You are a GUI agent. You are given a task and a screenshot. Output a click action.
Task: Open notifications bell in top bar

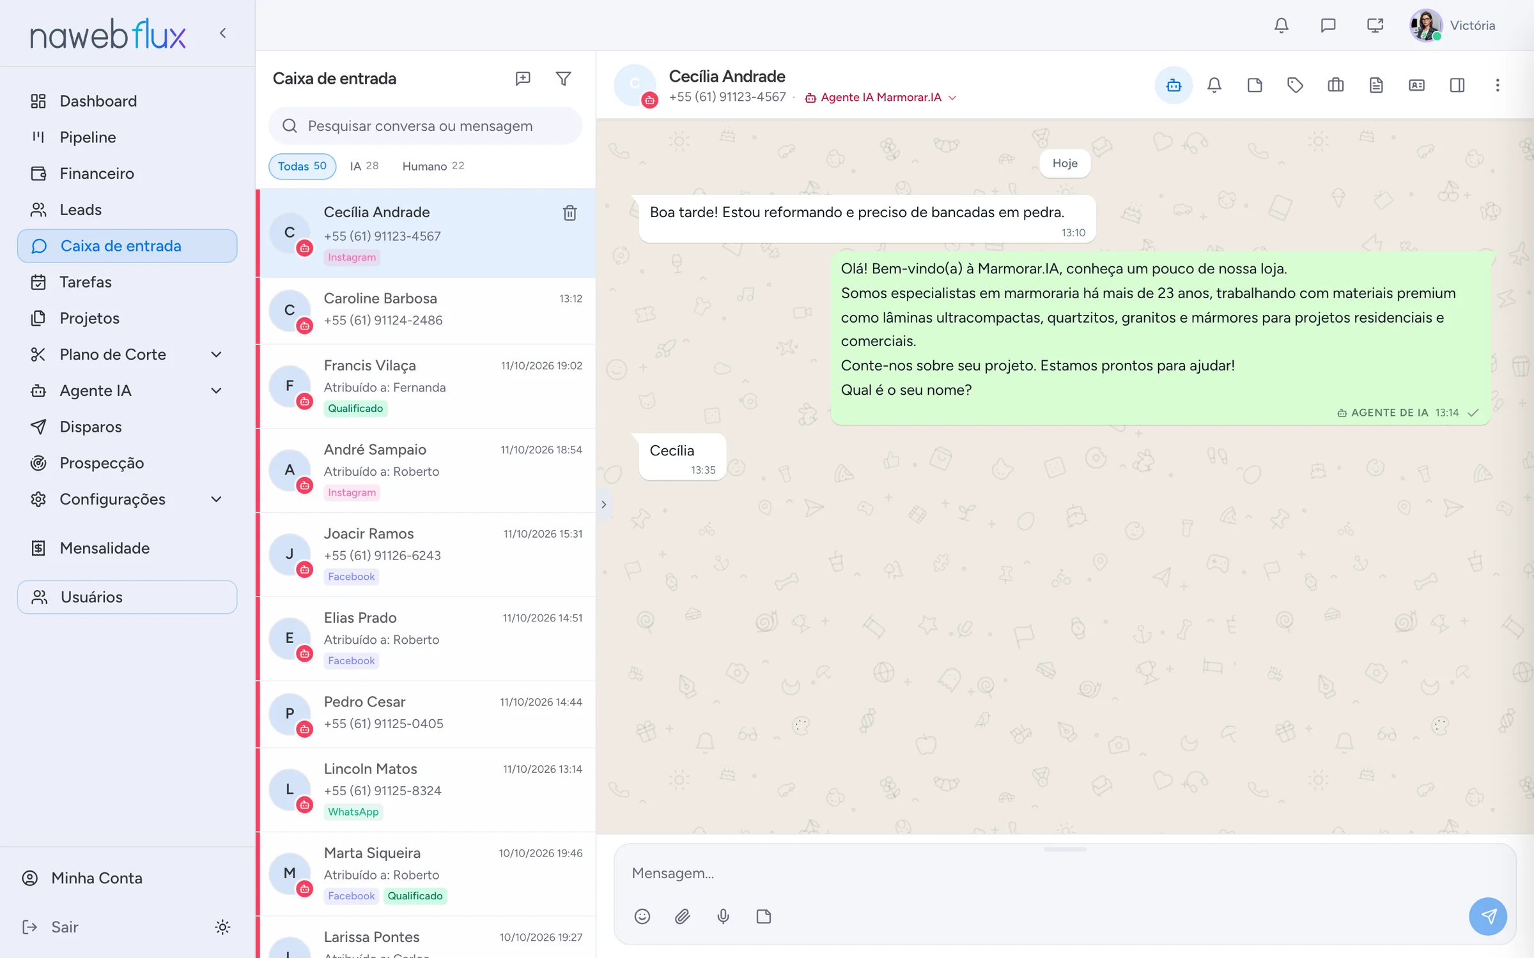pyautogui.click(x=1282, y=26)
